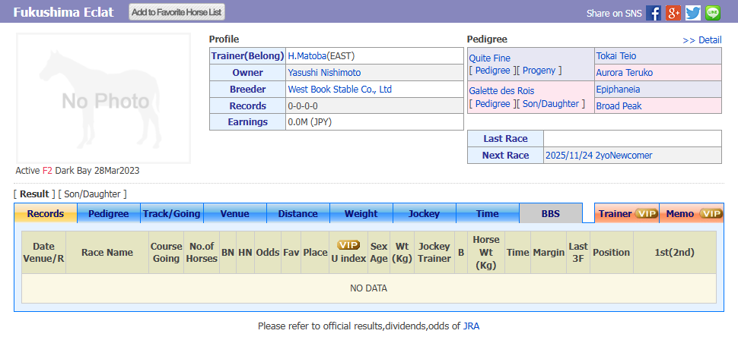The width and height of the screenshot is (738, 340).
Task: Follow the JRA official results link
Action: tap(471, 326)
